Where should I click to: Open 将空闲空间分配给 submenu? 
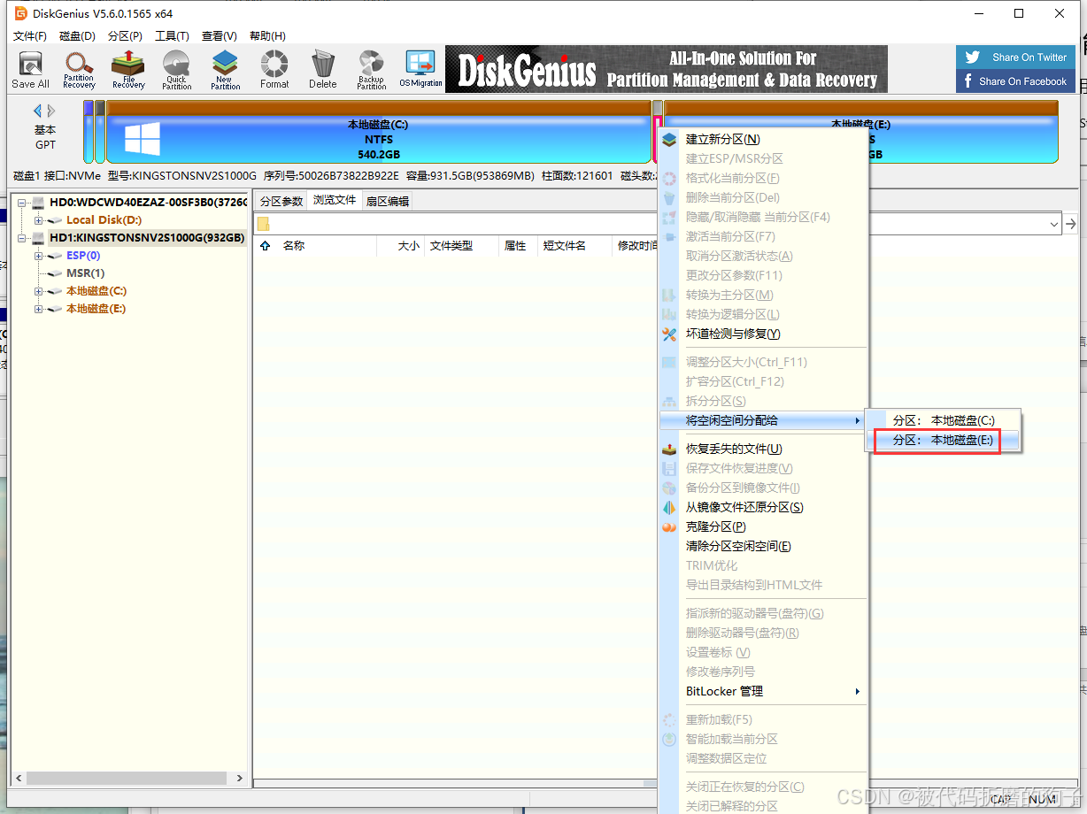762,420
